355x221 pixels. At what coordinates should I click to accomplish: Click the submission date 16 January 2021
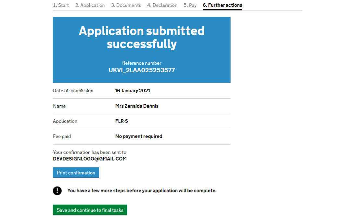click(133, 91)
